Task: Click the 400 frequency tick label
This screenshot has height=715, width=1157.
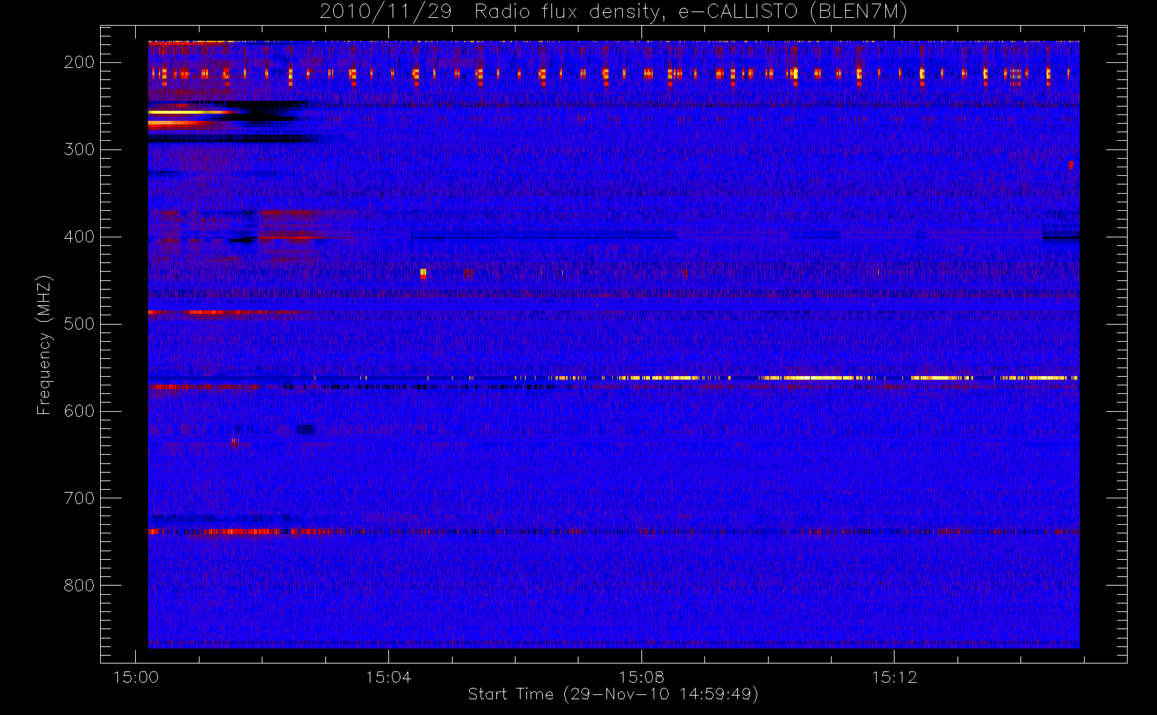Action: [79, 237]
